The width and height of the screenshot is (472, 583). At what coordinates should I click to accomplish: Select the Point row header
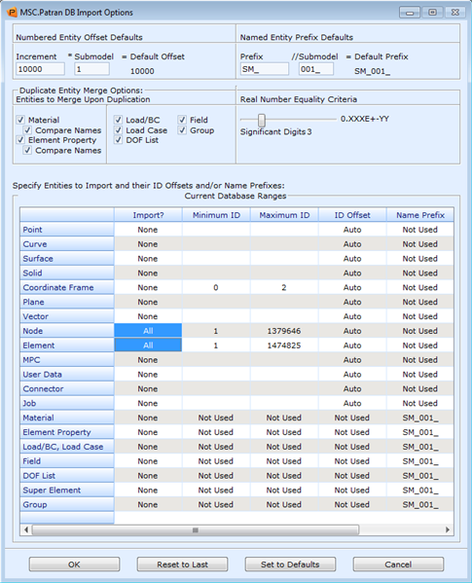[67, 230]
